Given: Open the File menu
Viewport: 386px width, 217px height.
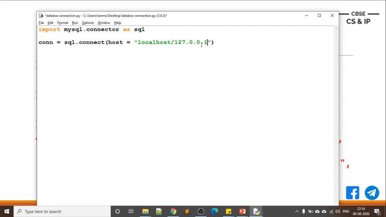Looking at the screenshot, I should [41, 23].
